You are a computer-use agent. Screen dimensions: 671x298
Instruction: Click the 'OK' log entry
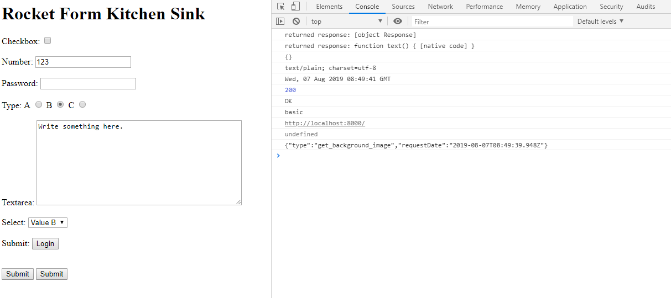click(288, 101)
